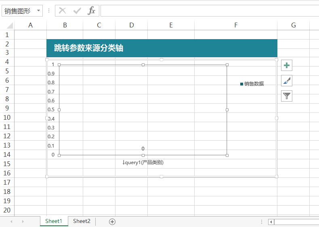The height and width of the screenshot is (227, 319).
Task: Click the 0.3 value axis label
Action: (x=51, y=128)
